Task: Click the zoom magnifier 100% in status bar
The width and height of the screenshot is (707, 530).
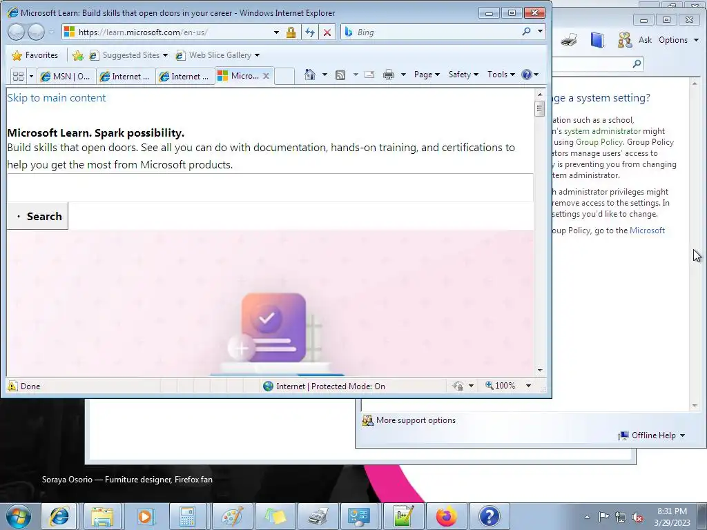Action: (500, 386)
